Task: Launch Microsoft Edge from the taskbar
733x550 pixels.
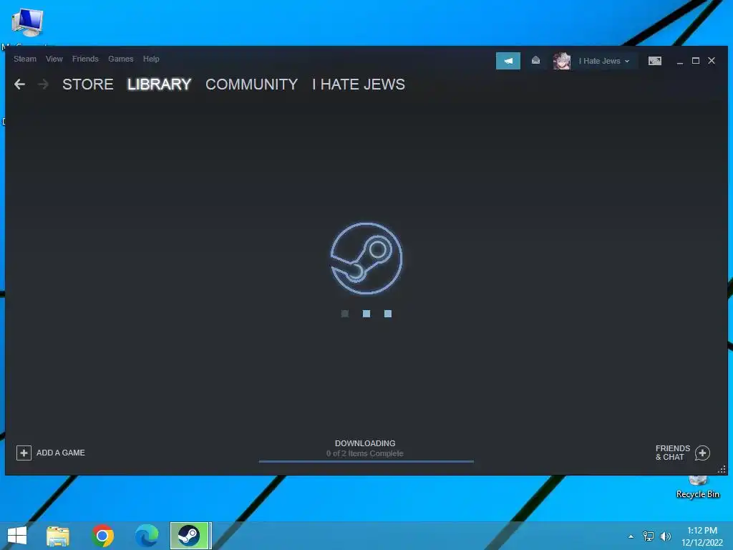Action: [147, 536]
